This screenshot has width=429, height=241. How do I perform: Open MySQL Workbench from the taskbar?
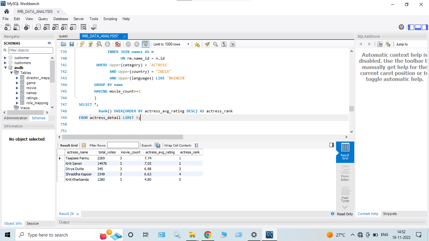[x=269, y=234]
